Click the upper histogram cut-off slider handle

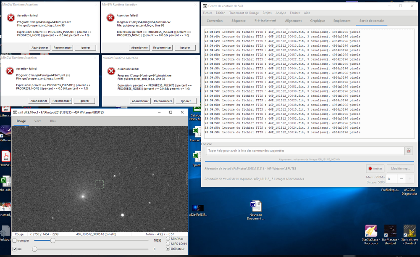(x=53, y=241)
